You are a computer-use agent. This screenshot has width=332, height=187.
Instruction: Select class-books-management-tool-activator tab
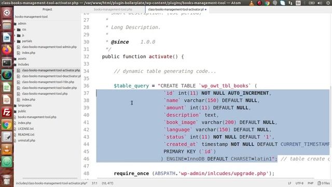point(176,9)
